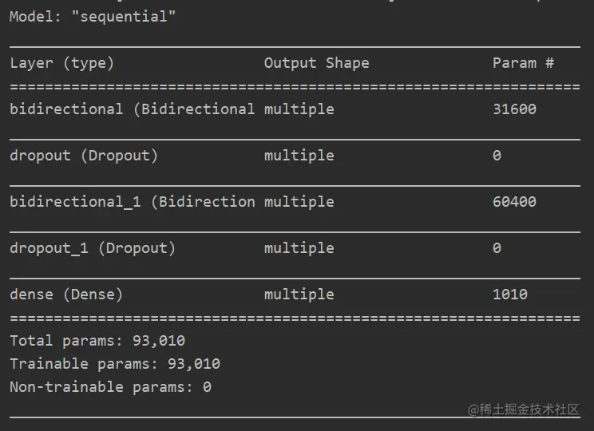594x431 pixels.
Task: Click the multiple output shape for bidirectional_1
Action: (299, 202)
